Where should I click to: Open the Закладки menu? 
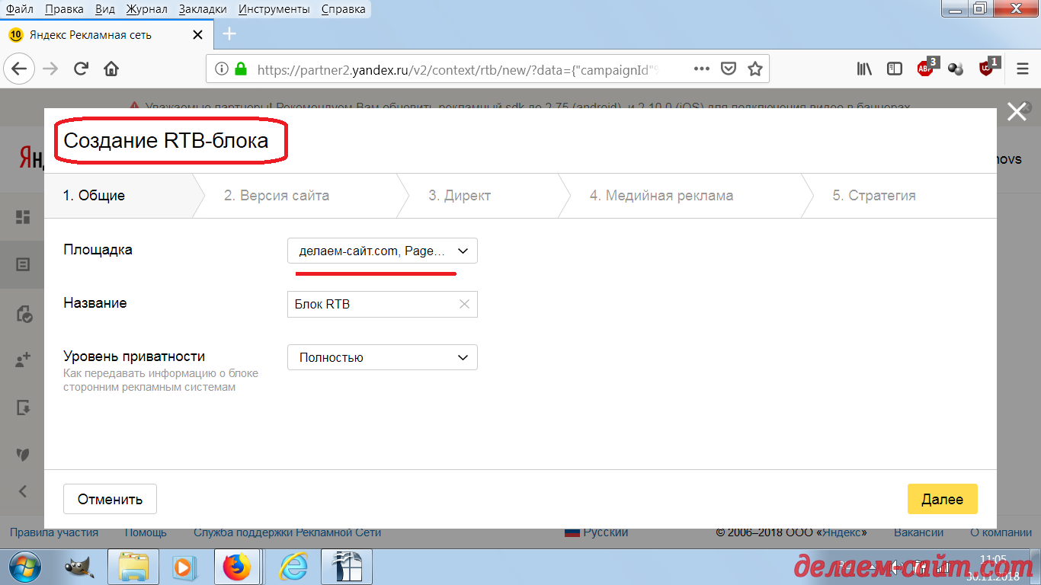pos(203,9)
